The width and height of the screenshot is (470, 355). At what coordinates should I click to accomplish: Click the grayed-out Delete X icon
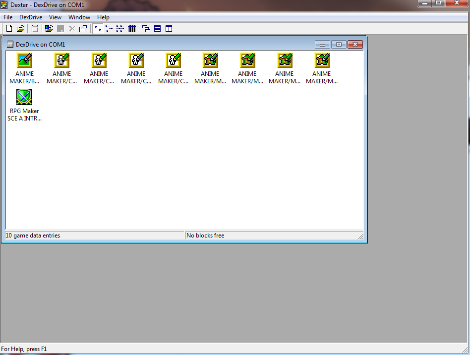tap(72, 29)
